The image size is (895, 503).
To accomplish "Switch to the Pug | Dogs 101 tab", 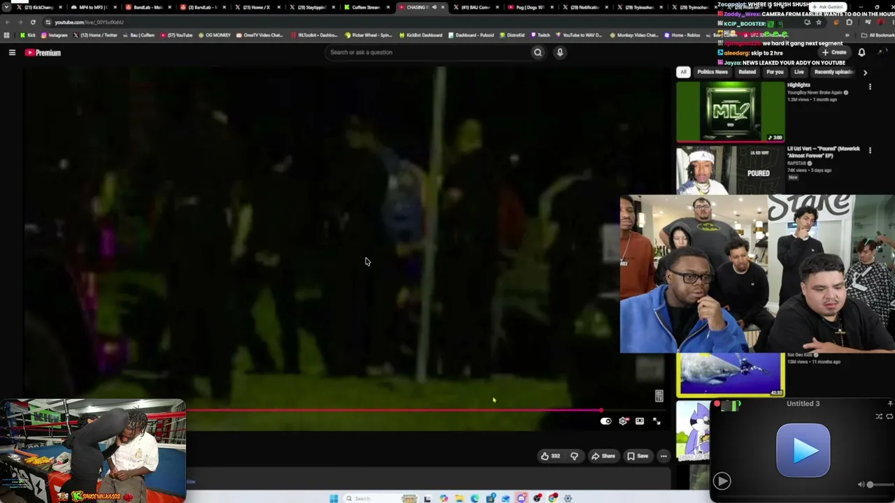I will (529, 8).
